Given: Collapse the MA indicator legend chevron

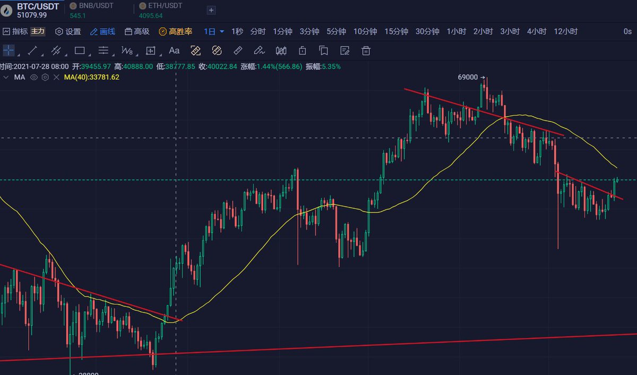Looking at the screenshot, I should 6,77.
